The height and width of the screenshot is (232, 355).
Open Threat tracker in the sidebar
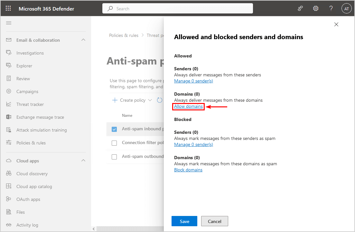click(x=30, y=104)
